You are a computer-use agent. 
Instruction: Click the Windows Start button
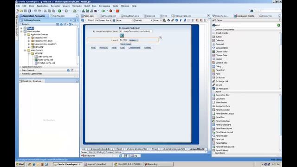click(x=20, y=164)
